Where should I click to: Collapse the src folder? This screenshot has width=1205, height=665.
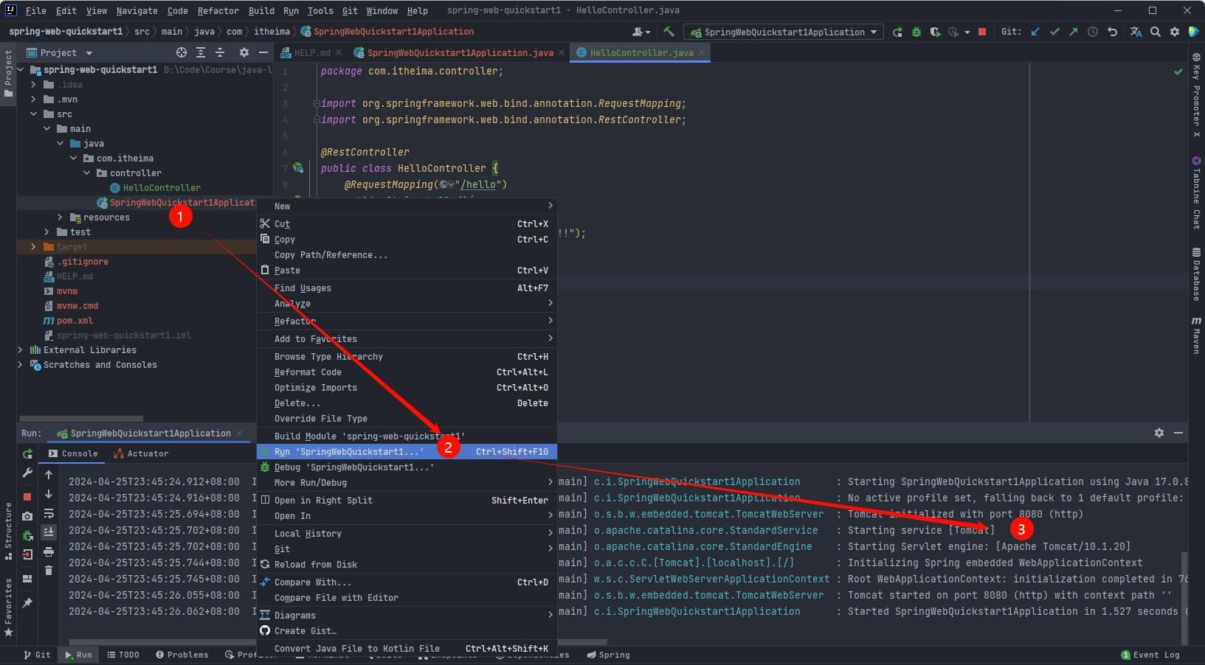pos(33,114)
